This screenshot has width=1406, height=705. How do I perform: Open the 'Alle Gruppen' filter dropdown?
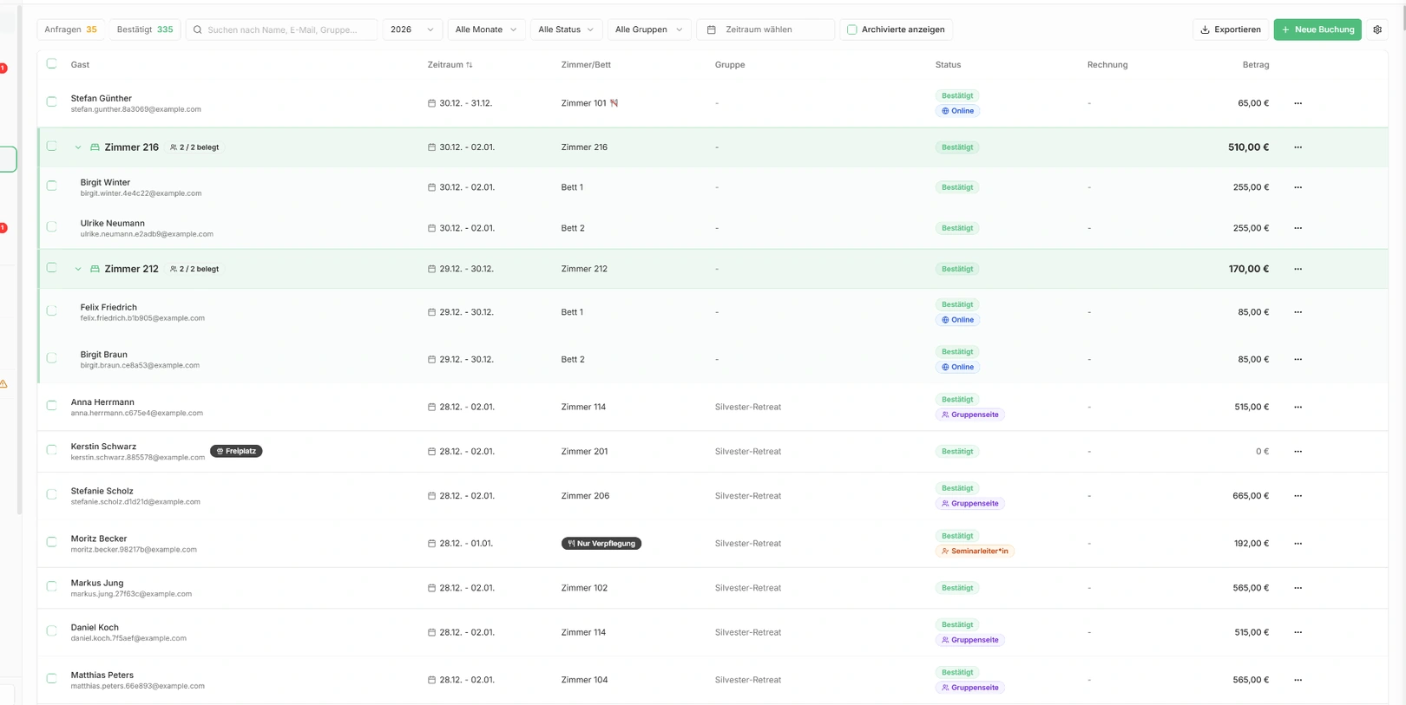point(649,29)
